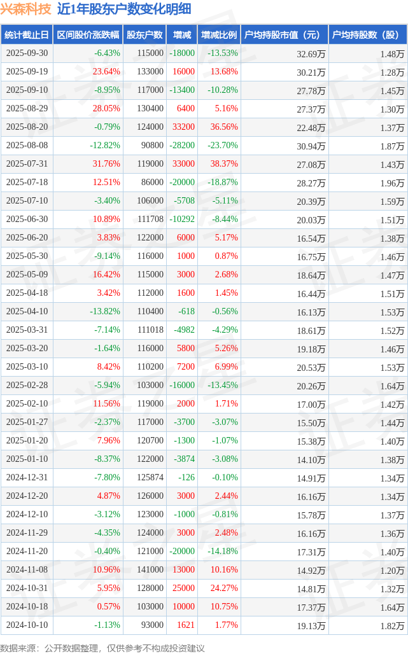Viewport: 408px width, 654px height.
Task: Select the 增减 column header
Action: click(182, 35)
